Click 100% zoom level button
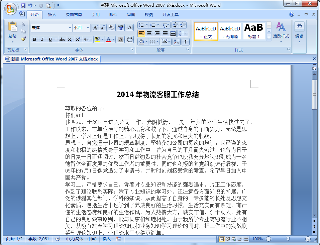Image resolution: width=320 pixels, height=245 pixels. (257, 239)
